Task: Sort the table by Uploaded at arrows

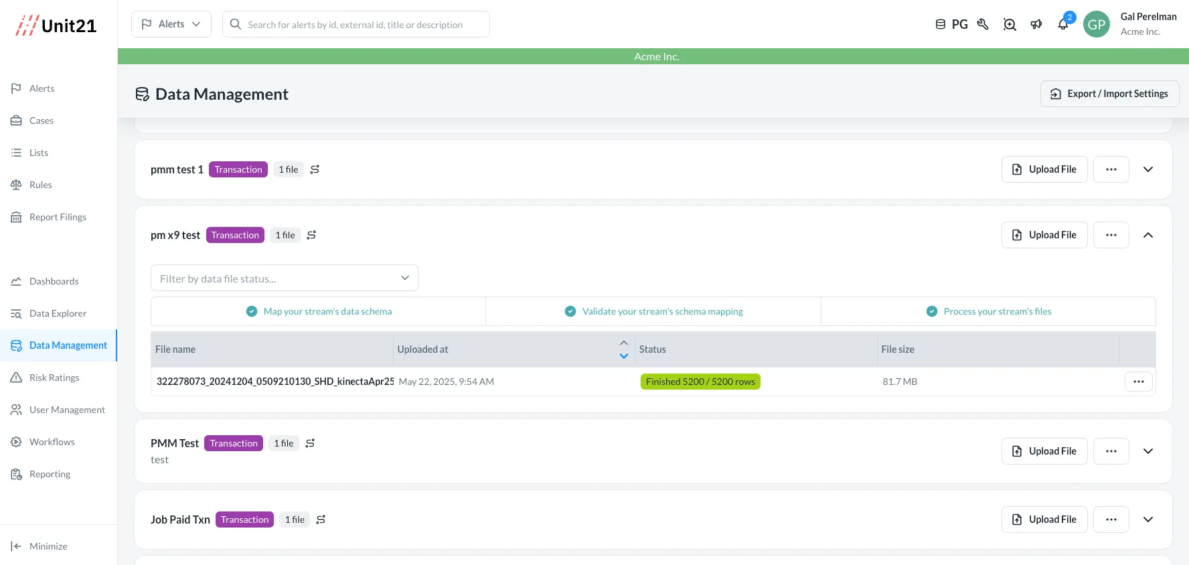Action: click(x=624, y=349)
